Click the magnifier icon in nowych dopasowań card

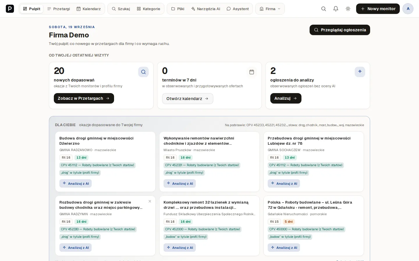[143, 72]
